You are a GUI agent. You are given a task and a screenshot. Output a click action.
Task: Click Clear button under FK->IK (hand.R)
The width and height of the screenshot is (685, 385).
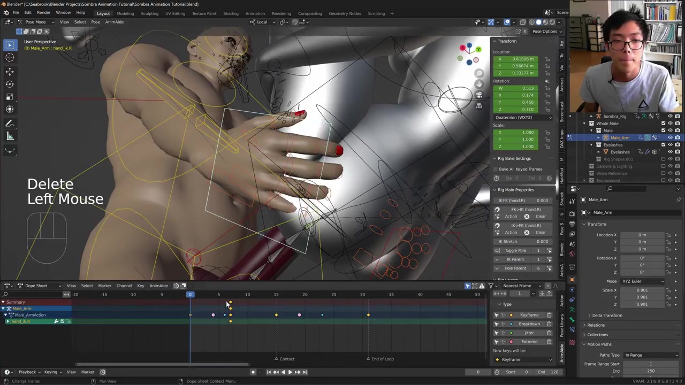point(541,217)
